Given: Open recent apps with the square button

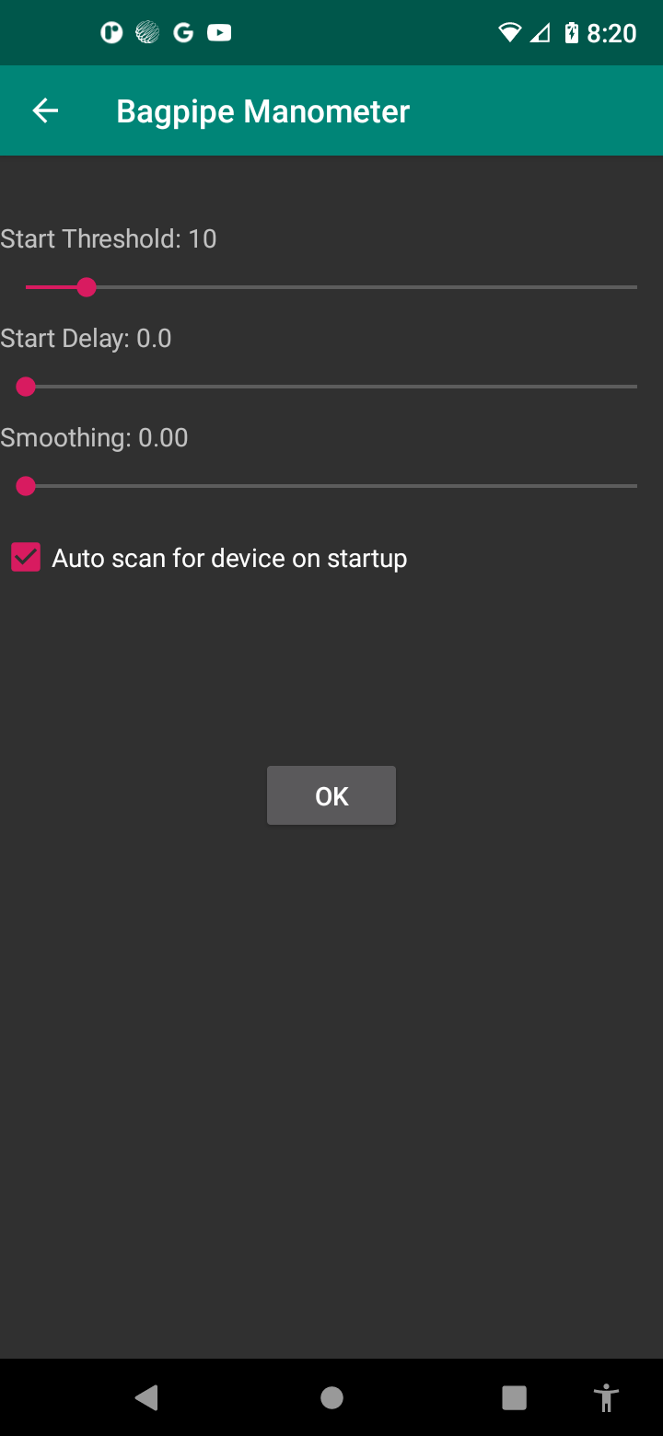Looking at the screenshot, I should point(514,1397).
